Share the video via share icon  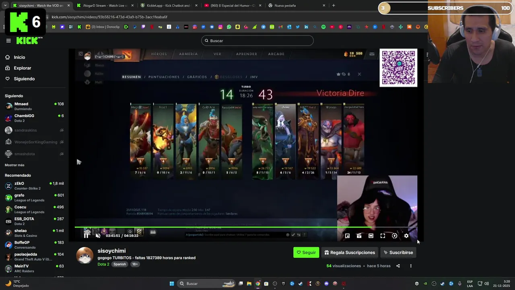(x=398, y=266)
